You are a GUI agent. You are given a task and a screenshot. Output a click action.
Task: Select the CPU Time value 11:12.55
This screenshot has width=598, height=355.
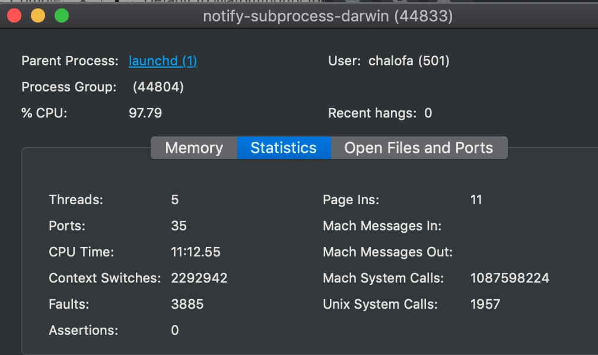[196, 252]
